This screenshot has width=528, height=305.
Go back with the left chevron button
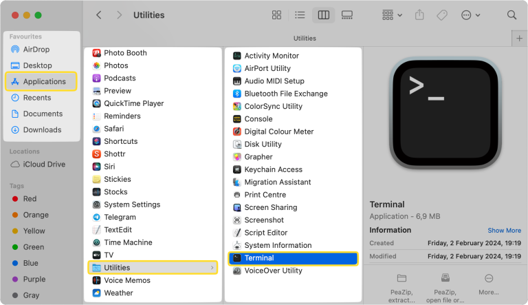(99, 15)
